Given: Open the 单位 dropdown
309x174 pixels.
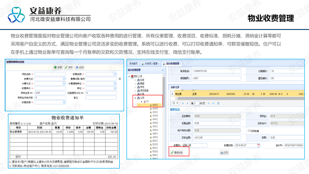Looking at the screenshot, I should point(115,88).
